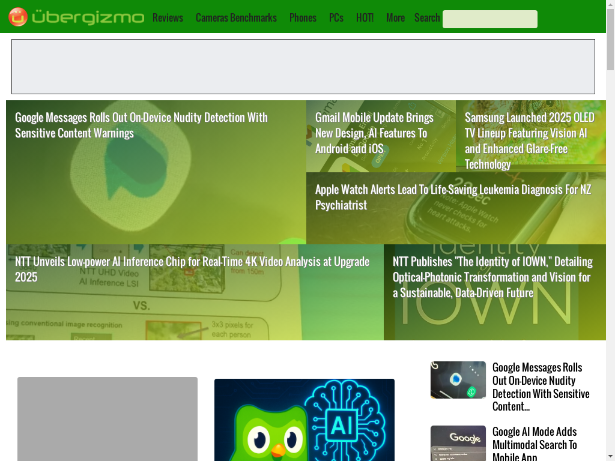Click the scrollbar up arrow
The width and height of the screenshot is (615, 461).
pyautogui.click(x=610, y=4)
